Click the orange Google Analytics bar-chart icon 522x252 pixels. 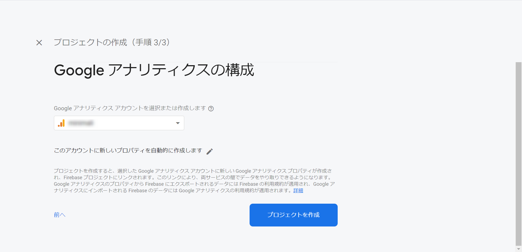tap(61, 123)
